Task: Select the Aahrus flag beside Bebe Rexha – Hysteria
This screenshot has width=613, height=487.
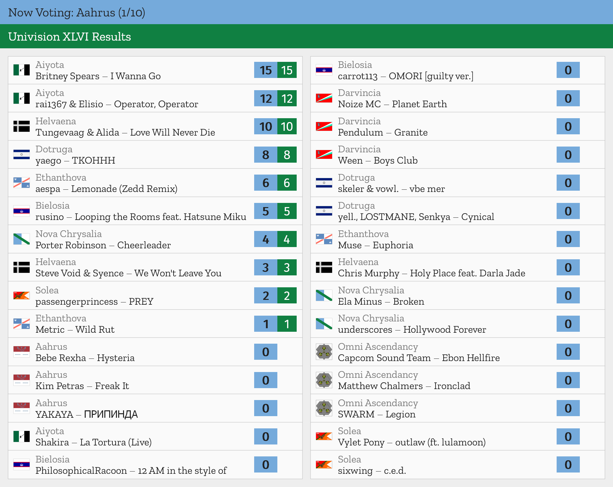Action: [22, 352]
